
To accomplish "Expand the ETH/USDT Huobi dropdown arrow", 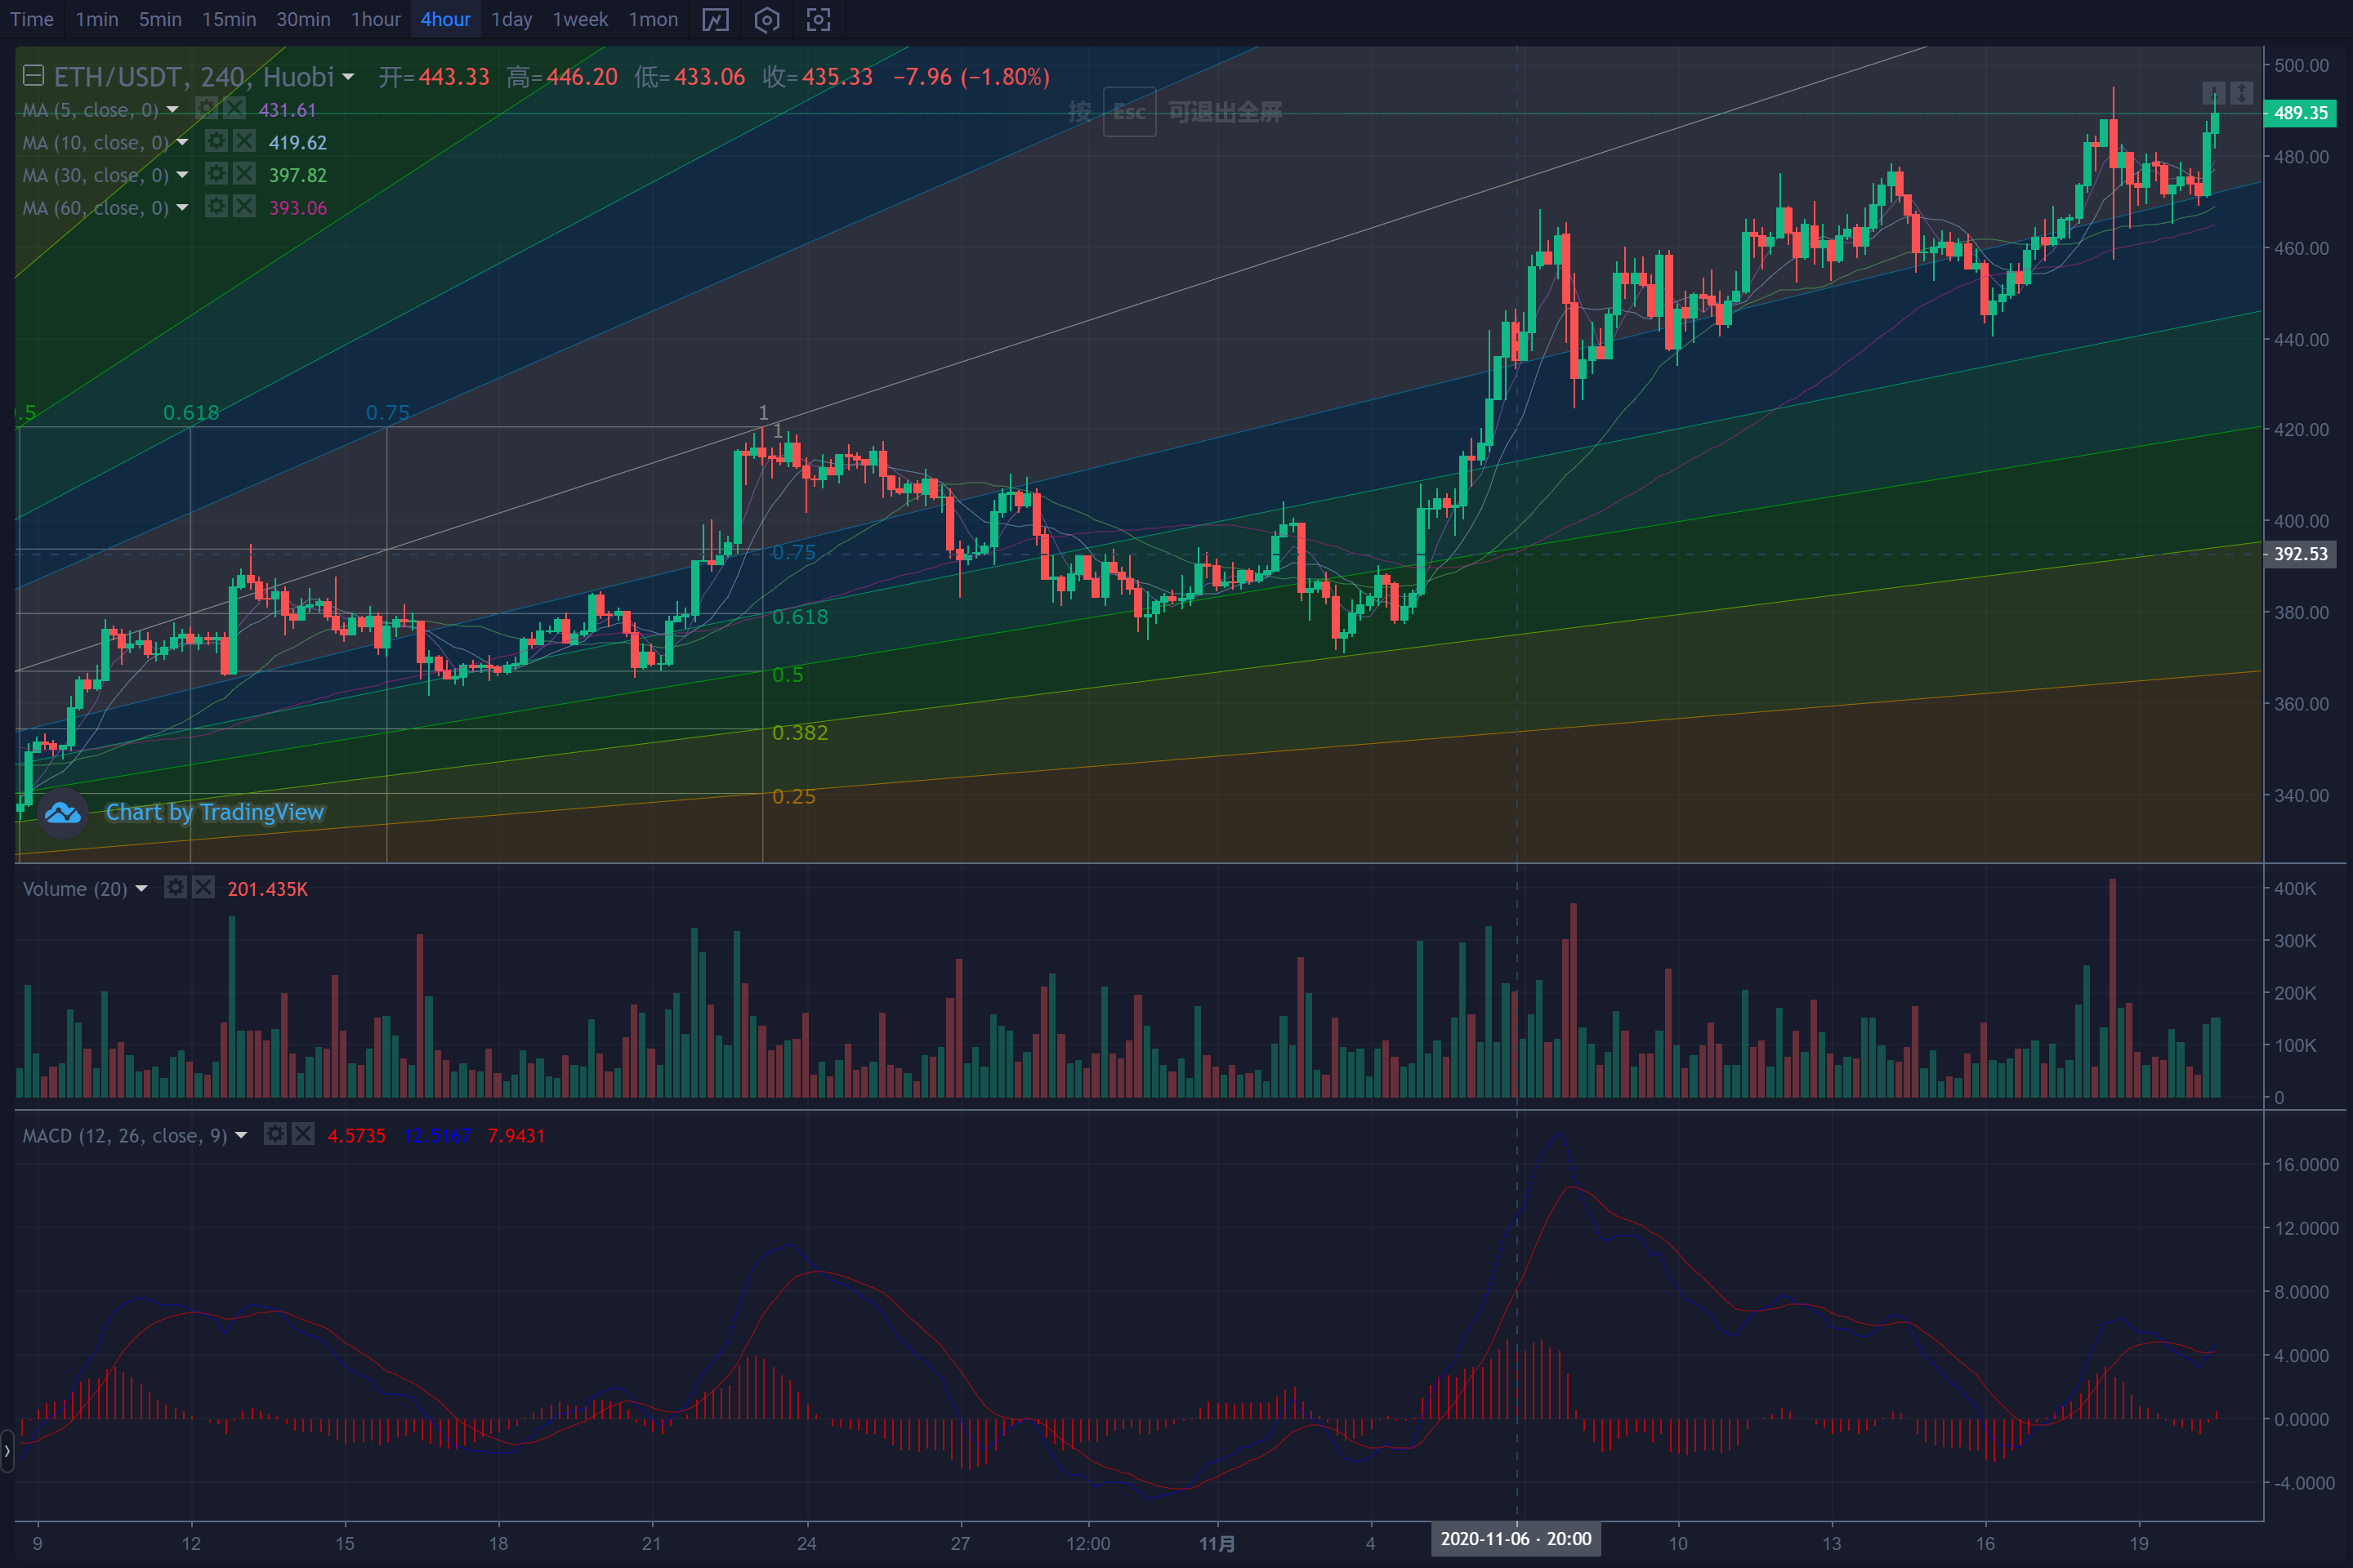I will click(x=348, y=77).
